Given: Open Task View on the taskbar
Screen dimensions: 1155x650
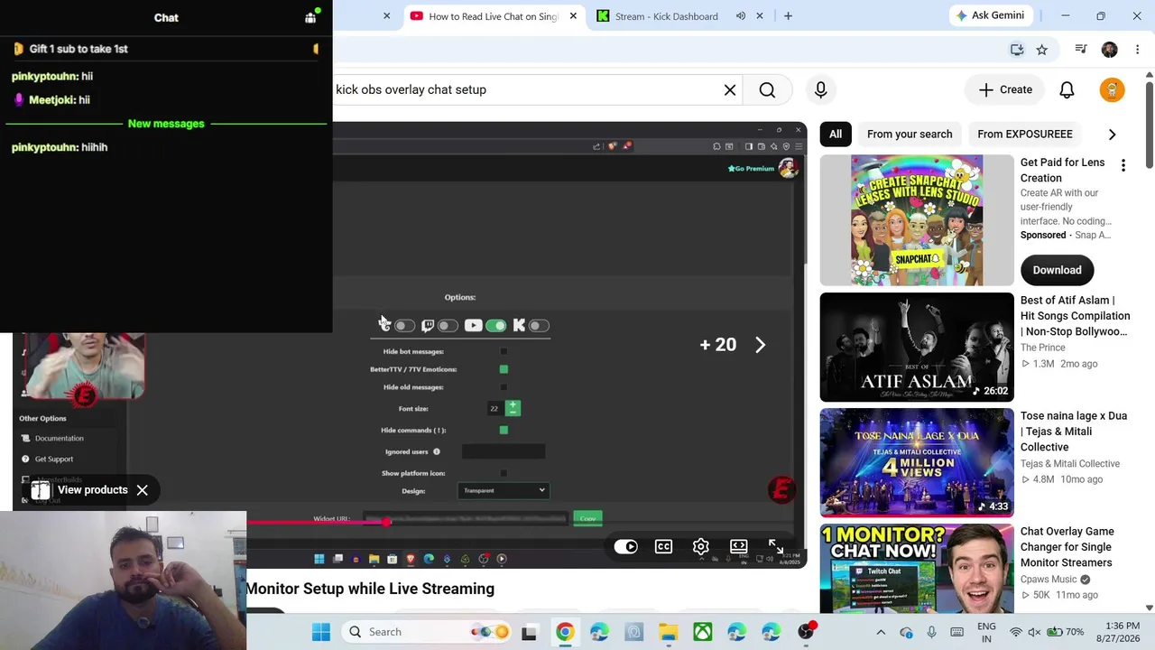Looking at the screenshot, I should coord(529,632).
